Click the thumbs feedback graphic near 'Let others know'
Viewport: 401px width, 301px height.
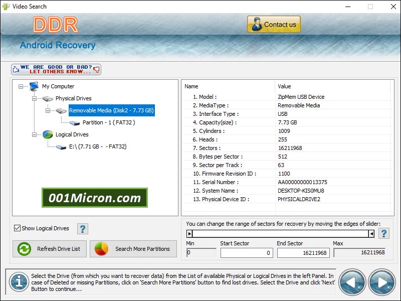17,69
